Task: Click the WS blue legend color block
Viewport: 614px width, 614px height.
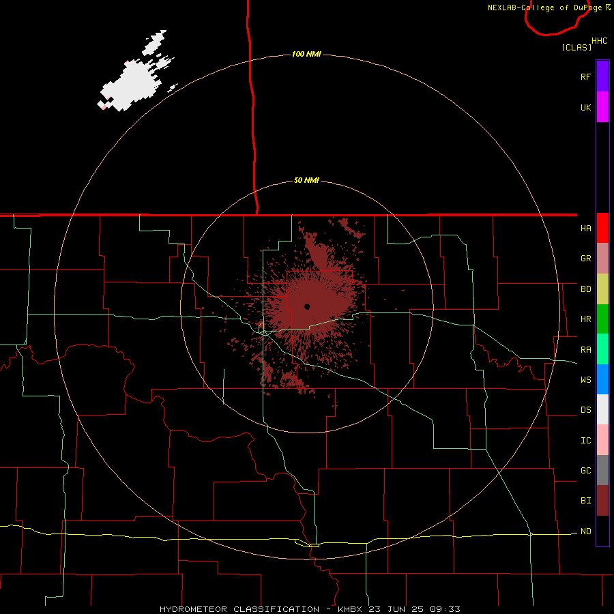Action: 602,379
